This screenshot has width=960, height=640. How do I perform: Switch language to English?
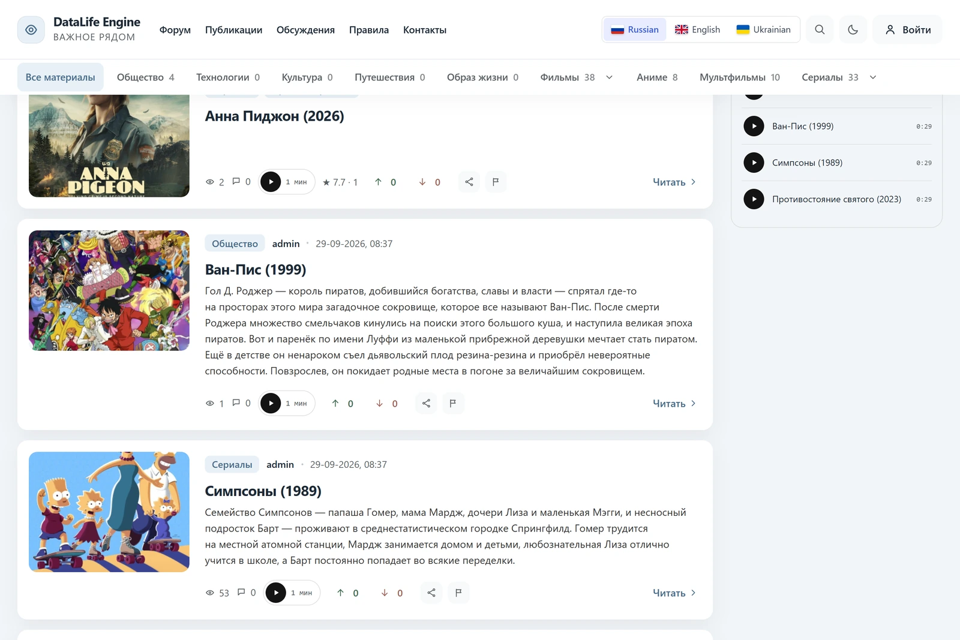(x=697, y=29)
